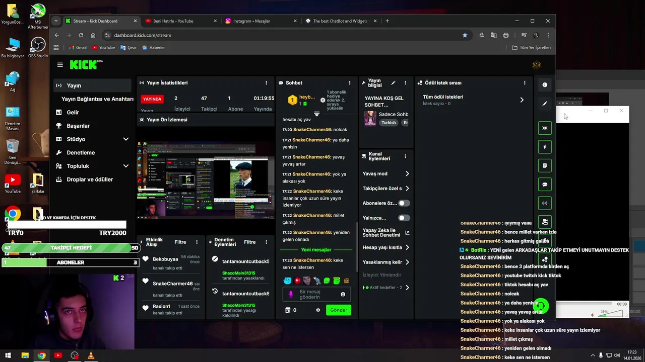Open Yayın bilgisi panel options menu
Viewport: 645px width, 362px height.
405,83
